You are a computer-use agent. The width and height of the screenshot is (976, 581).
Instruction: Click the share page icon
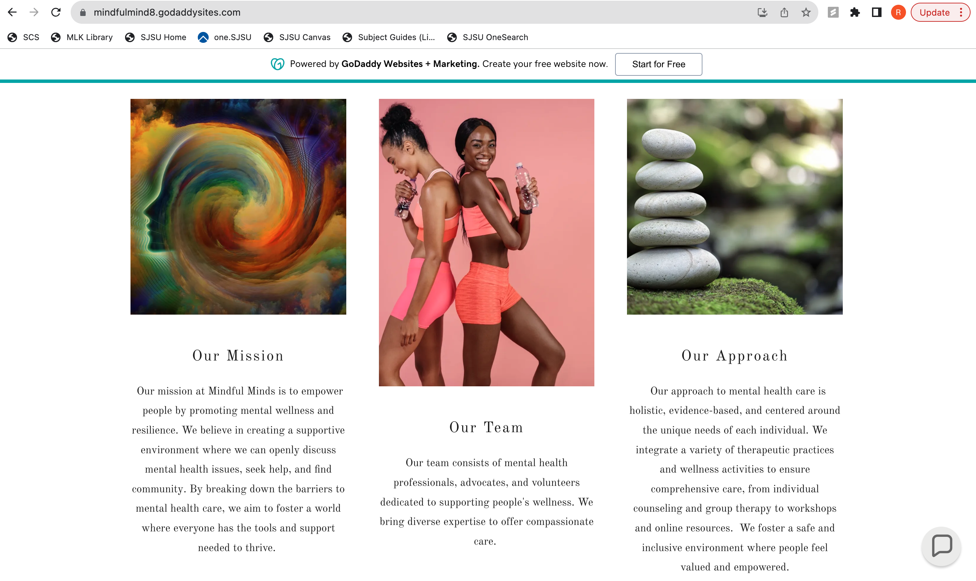[784, 13]
